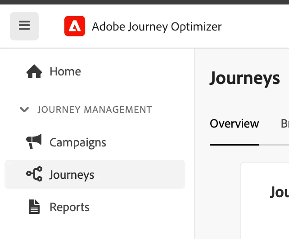
Task: Click the vertical divider beside the sidebar
Action: click(x=194, y=144)
